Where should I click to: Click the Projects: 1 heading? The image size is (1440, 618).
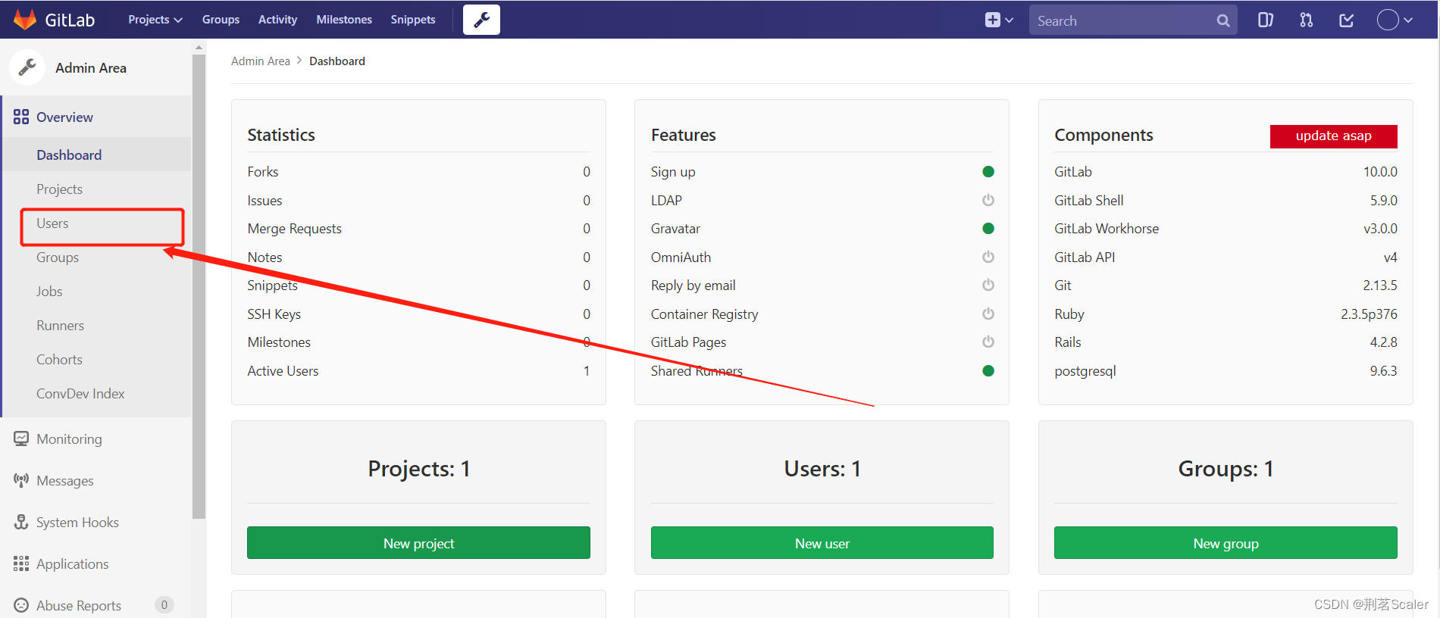pyautogui.click(x=418, y=469)
